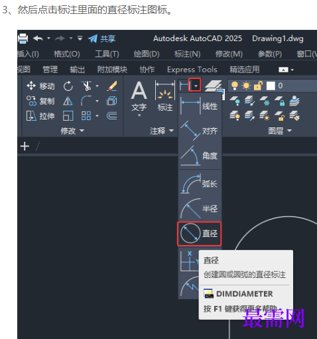
Task: Select the Rotate tool icon
Action: 68,86
